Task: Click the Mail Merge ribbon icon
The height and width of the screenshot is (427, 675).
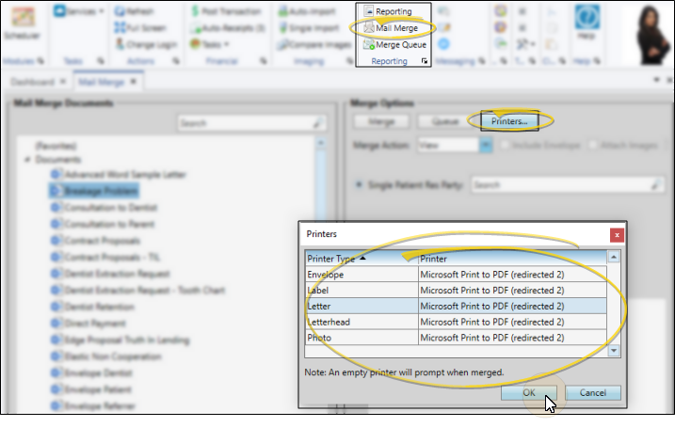Action: 392,28
